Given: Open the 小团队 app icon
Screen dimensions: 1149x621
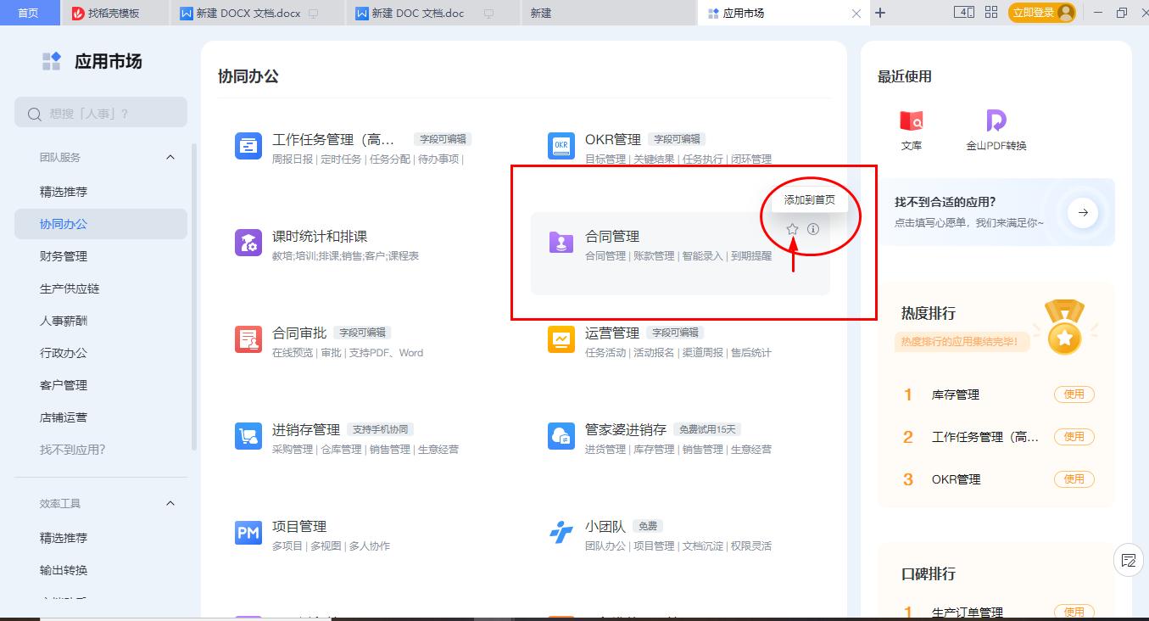Looking at the screenshot, I should [x=561, y=533].
